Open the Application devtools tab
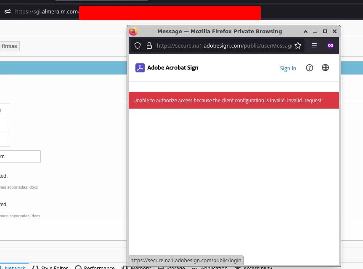 (x=210, y=267)
